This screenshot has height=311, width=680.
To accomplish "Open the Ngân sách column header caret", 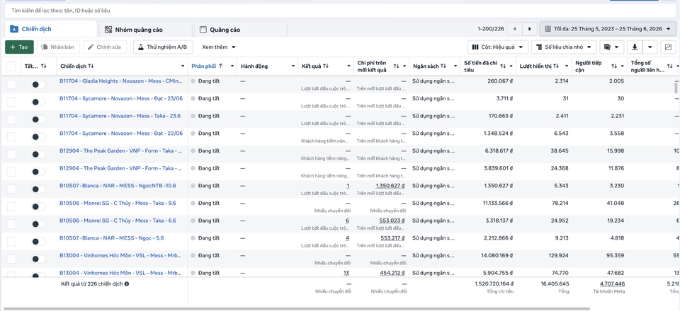I will pos(455,66).
